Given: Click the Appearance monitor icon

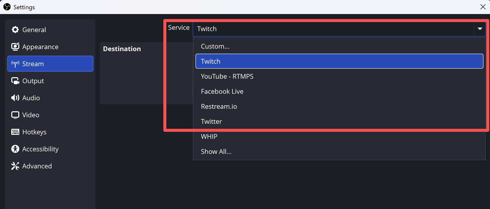Looking at the screenshot, I should pyautogui.click(x=15, y=47).
